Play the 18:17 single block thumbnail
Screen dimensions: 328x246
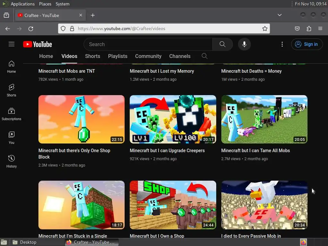tap(81, 205)
